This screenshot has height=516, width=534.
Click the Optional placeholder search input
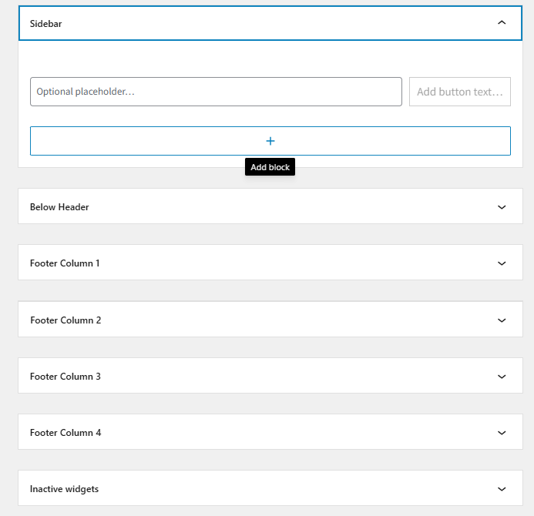(216, 92)
